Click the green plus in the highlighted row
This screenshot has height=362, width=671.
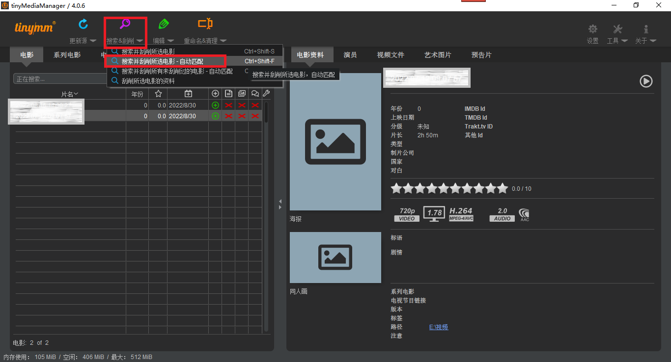coord(215,116)
